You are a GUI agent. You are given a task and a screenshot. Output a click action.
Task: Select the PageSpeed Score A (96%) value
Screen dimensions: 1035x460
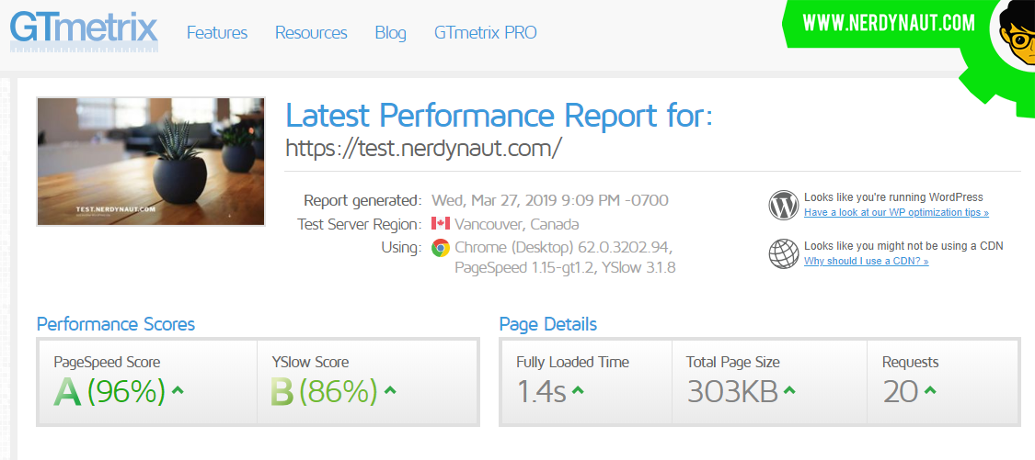click(x=110, y=392)
